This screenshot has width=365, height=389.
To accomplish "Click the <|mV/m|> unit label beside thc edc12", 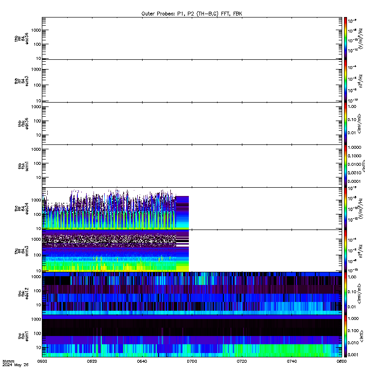I will pos(359,294).
